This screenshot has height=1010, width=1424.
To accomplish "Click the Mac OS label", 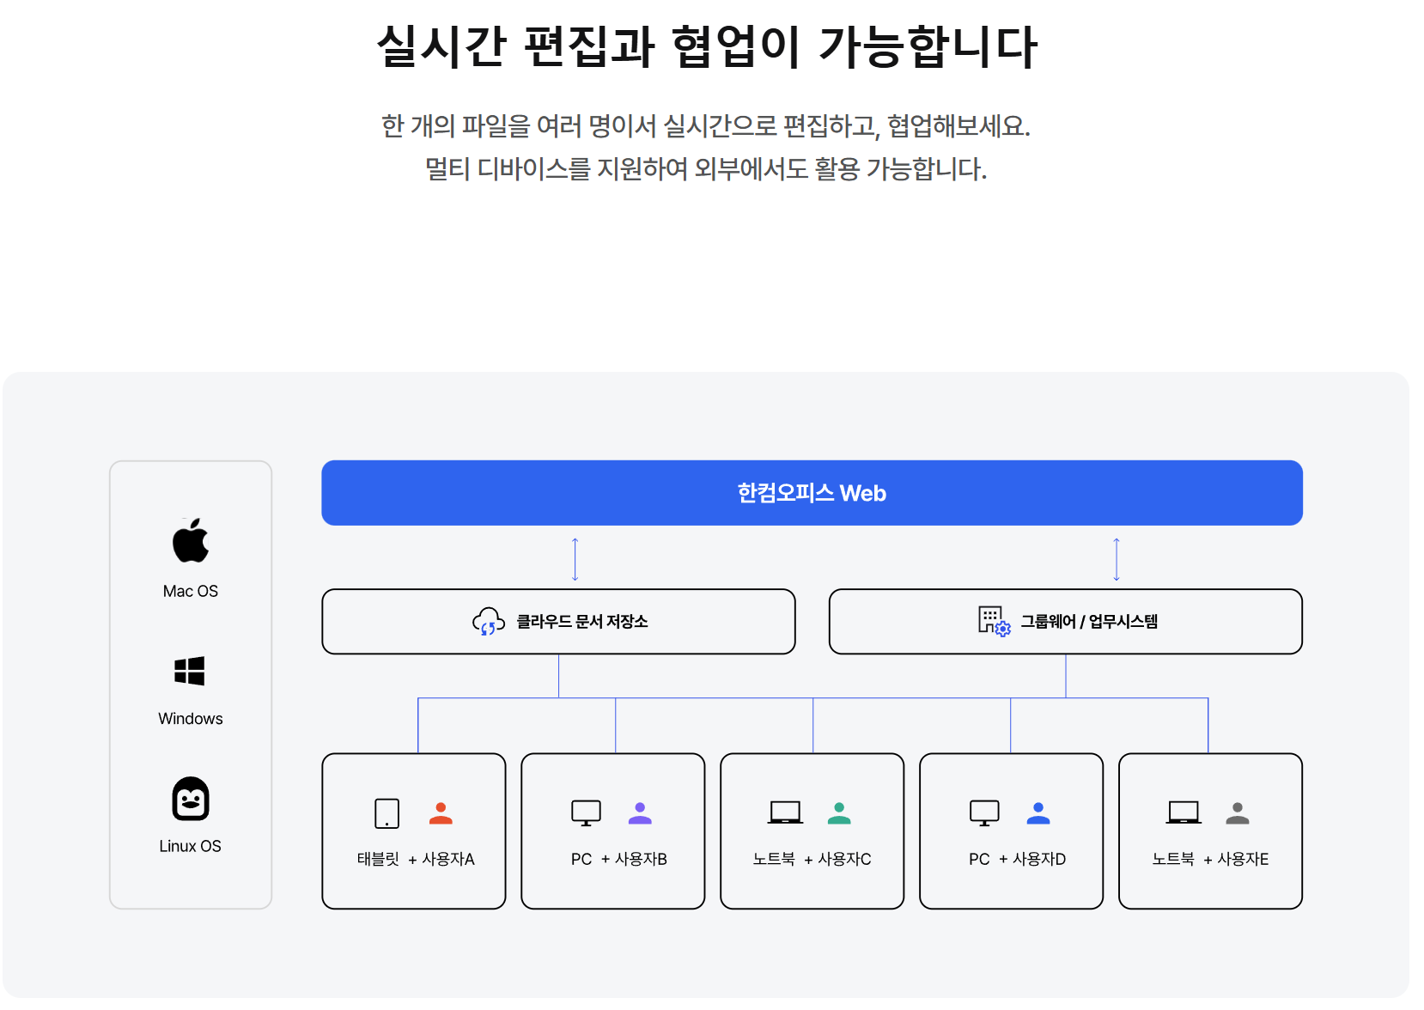I will point(191,592).
